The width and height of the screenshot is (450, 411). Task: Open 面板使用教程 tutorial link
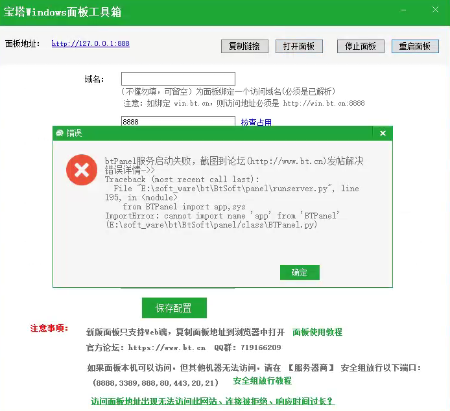click(x=317, y=332)
